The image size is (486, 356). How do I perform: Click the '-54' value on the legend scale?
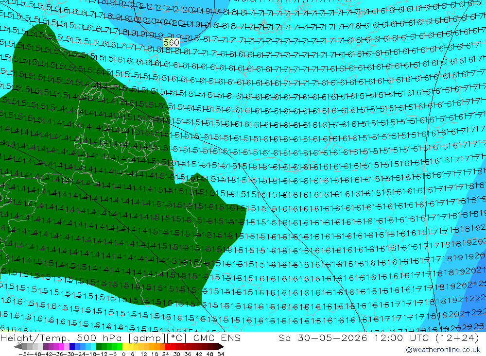[24, 354]
